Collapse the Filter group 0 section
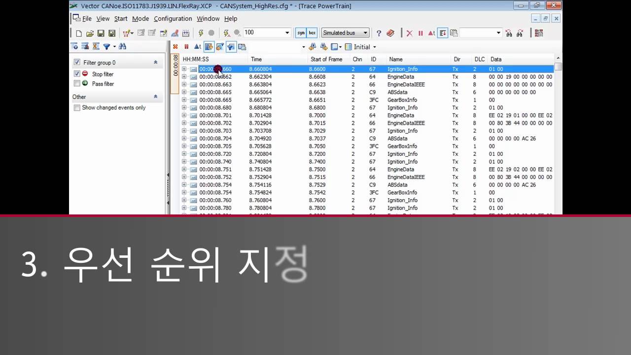The width and height of the screenshot is (631, 355). point(156,63)
